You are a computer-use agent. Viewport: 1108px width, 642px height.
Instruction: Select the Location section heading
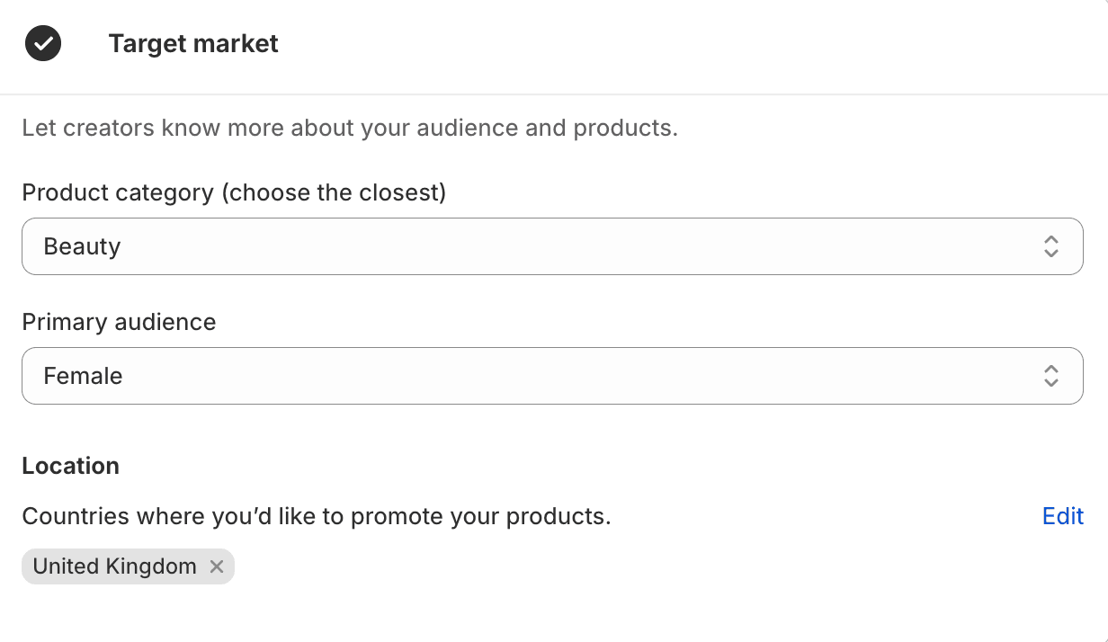pos(70,466)
